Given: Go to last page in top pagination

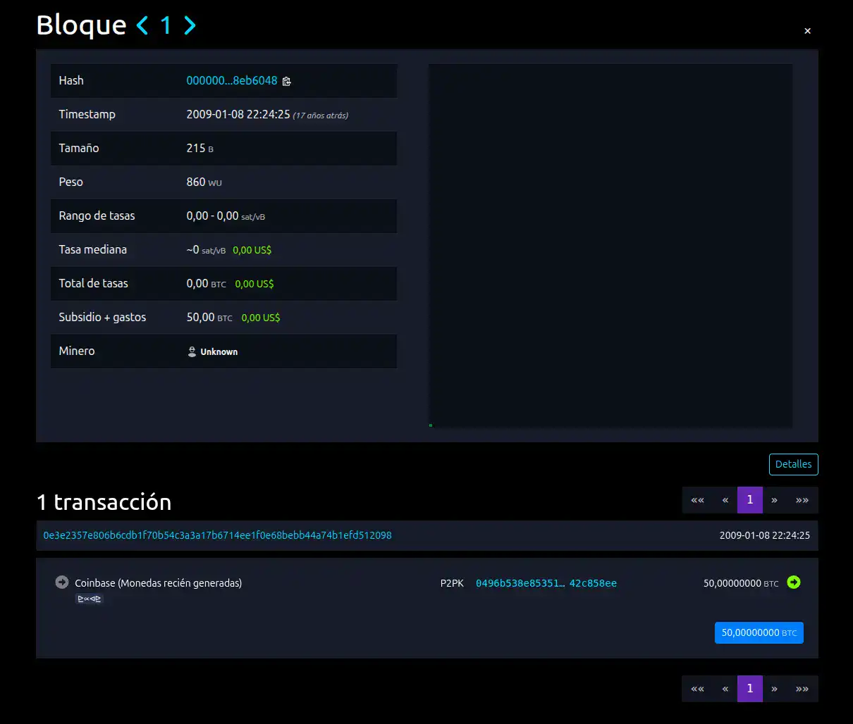Looking at the screenshot, I should click(802, 500).
